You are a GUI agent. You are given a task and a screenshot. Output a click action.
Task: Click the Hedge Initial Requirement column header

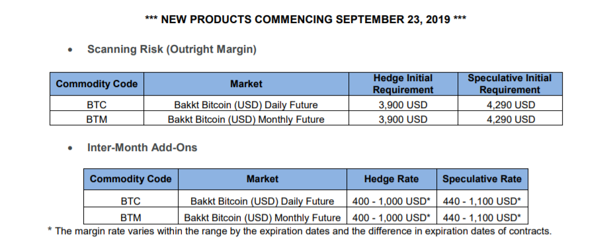tap(403, 84)
